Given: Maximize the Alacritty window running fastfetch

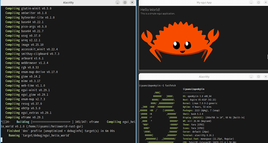Looking at the screenshot, I should pyautogui.click(x=259, y=77).
